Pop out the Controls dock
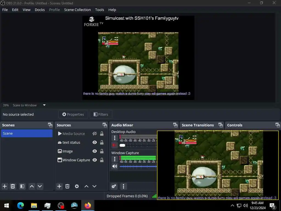This screenshot has height=211, width=281. pos(278,125)
